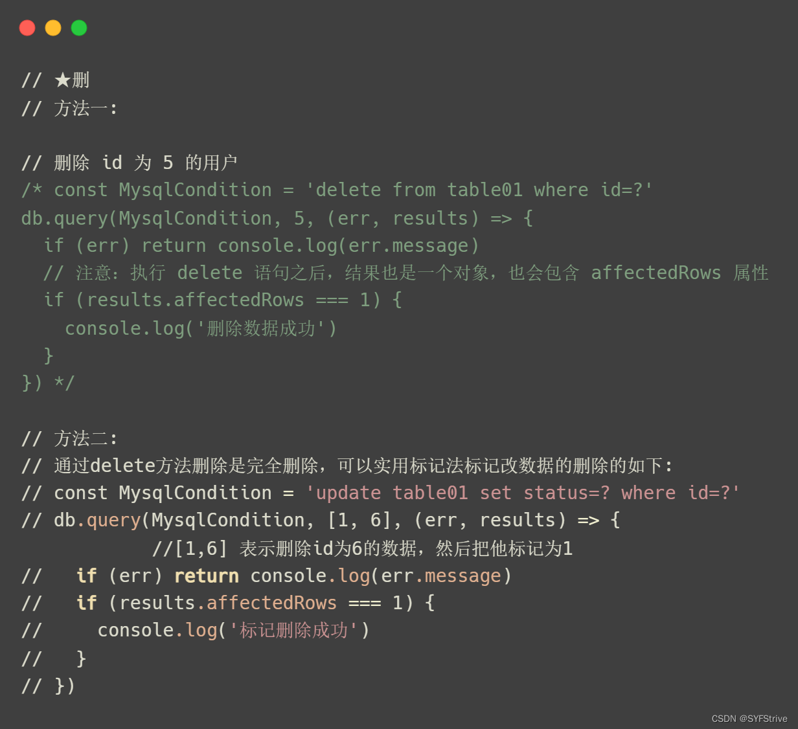Click the 标记删除成功 string
The image size is (798, 729).
click(x=293, y=631)
